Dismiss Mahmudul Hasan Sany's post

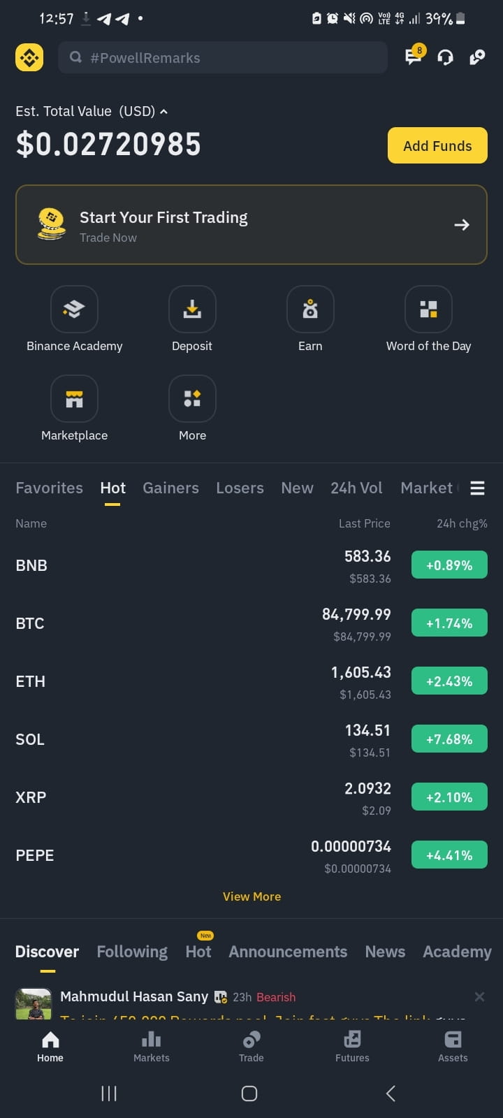[479, 996]
